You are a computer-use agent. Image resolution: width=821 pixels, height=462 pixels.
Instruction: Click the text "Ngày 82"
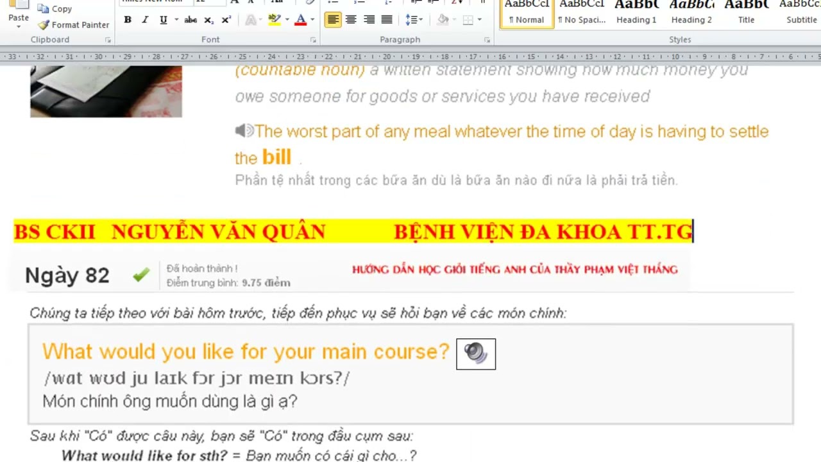(67, 275)
